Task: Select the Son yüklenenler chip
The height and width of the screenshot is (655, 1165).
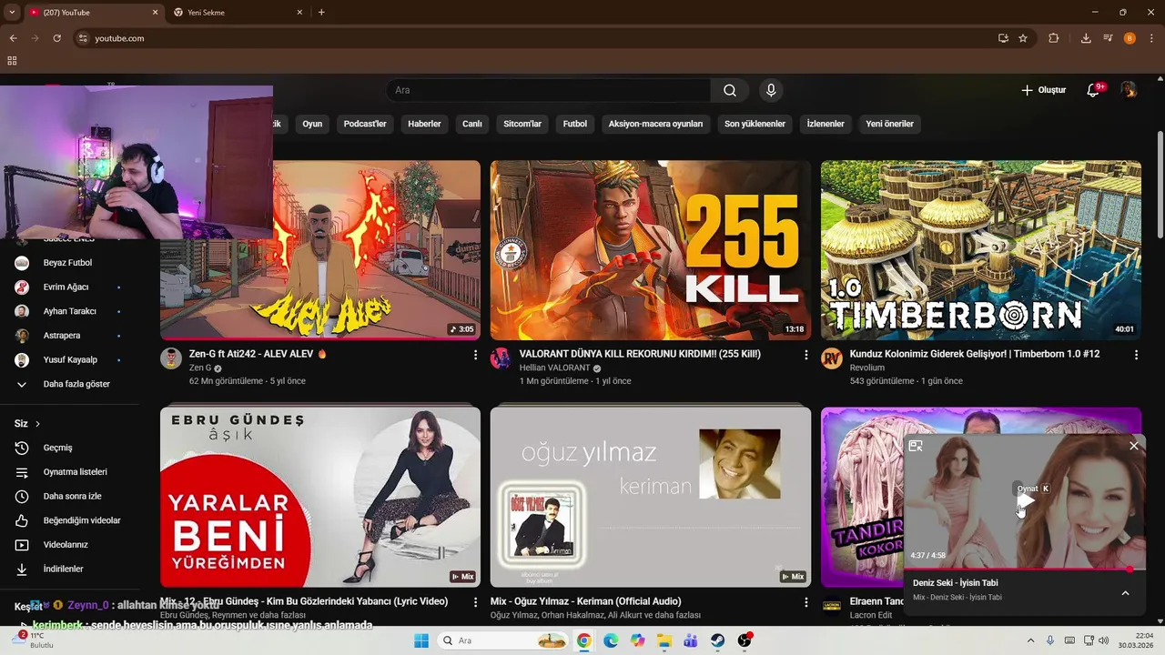Action: pyautogui.click(x=755, y=124)
